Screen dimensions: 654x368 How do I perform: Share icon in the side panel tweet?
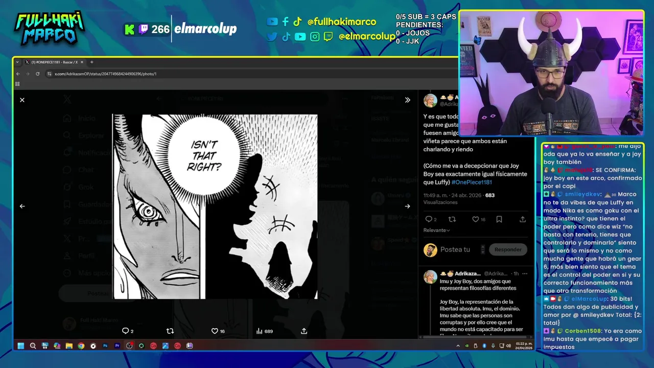[523, 219]
